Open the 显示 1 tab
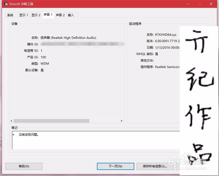 coord(24,15)
